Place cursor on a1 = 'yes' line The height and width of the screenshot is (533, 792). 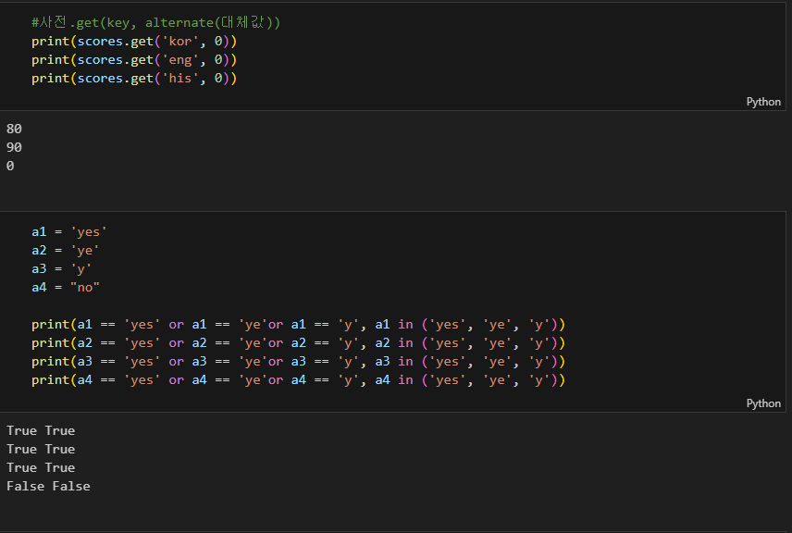tap(69, 232)
